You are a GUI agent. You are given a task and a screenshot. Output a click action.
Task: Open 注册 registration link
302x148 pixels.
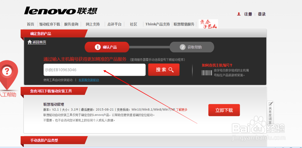[x=248, y=14]
